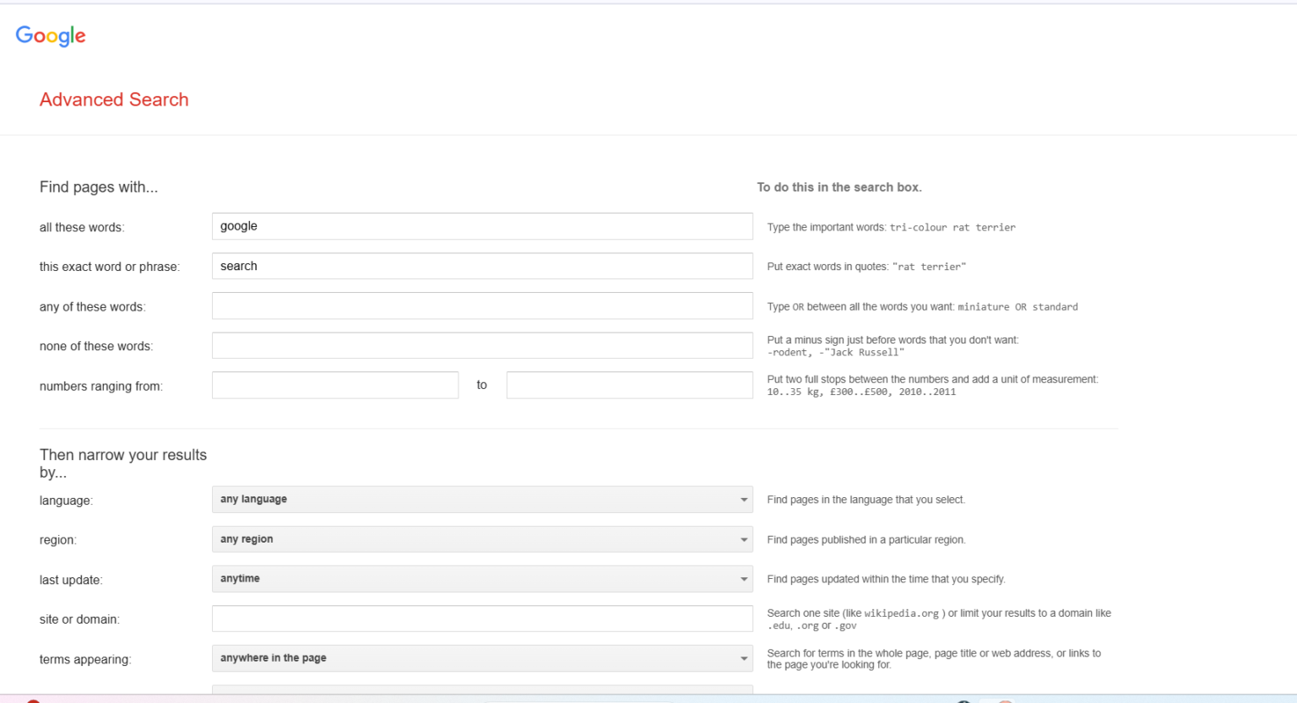Image resolution: width=1297 pixels, height=703 pixels.
Task: Select the 'google' text in all these words
Action: click(x=238, y=226)
